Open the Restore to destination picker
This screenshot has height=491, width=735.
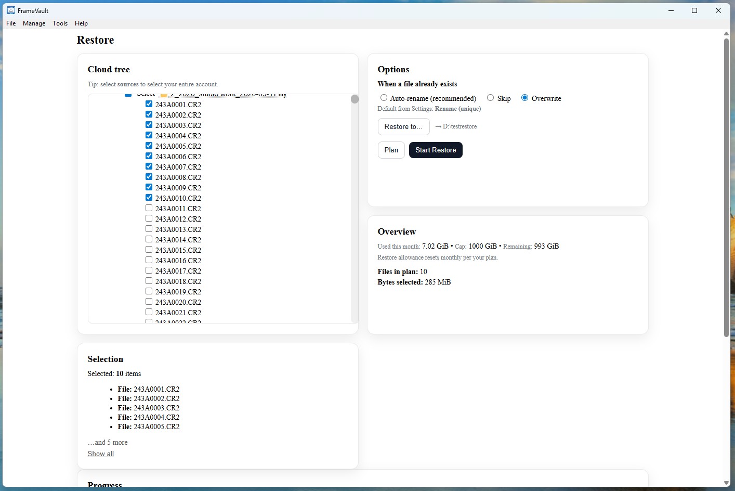[x=404, y=126]
